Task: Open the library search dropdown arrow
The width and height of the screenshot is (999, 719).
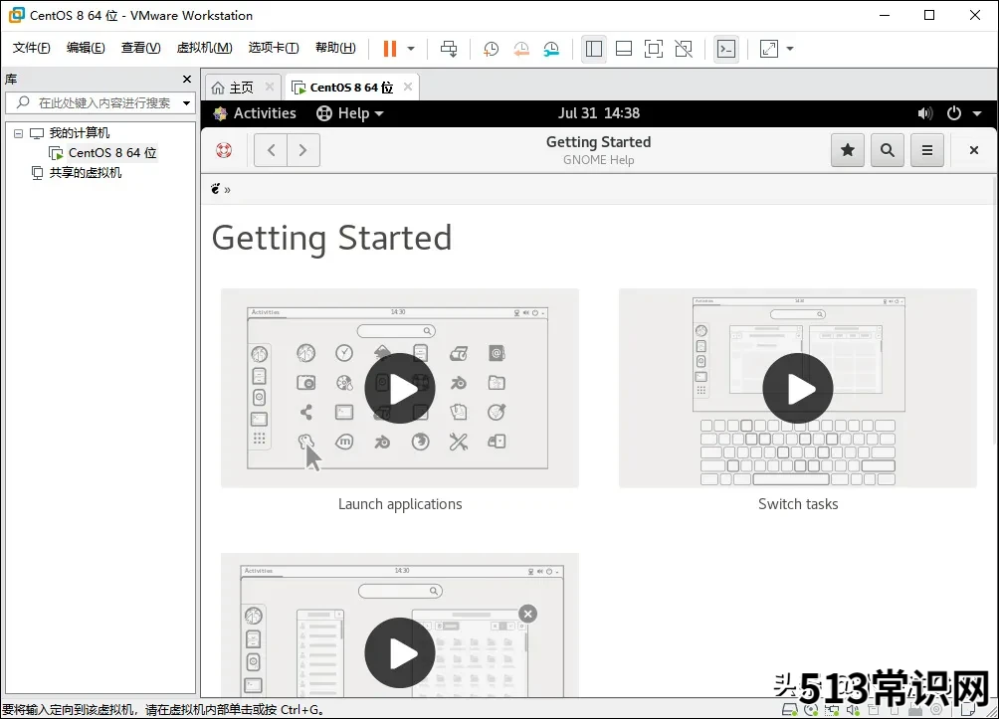Action: pyautogui.click(x=187, y=102)
